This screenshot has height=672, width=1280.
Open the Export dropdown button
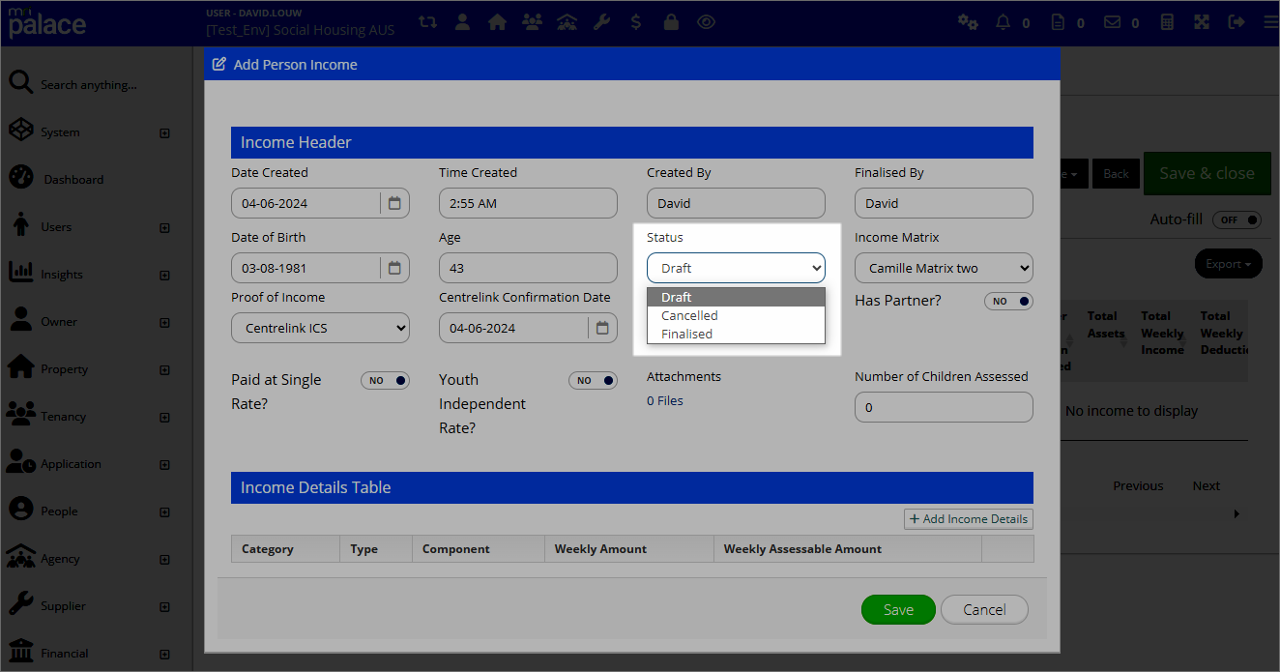[1228, 264]
